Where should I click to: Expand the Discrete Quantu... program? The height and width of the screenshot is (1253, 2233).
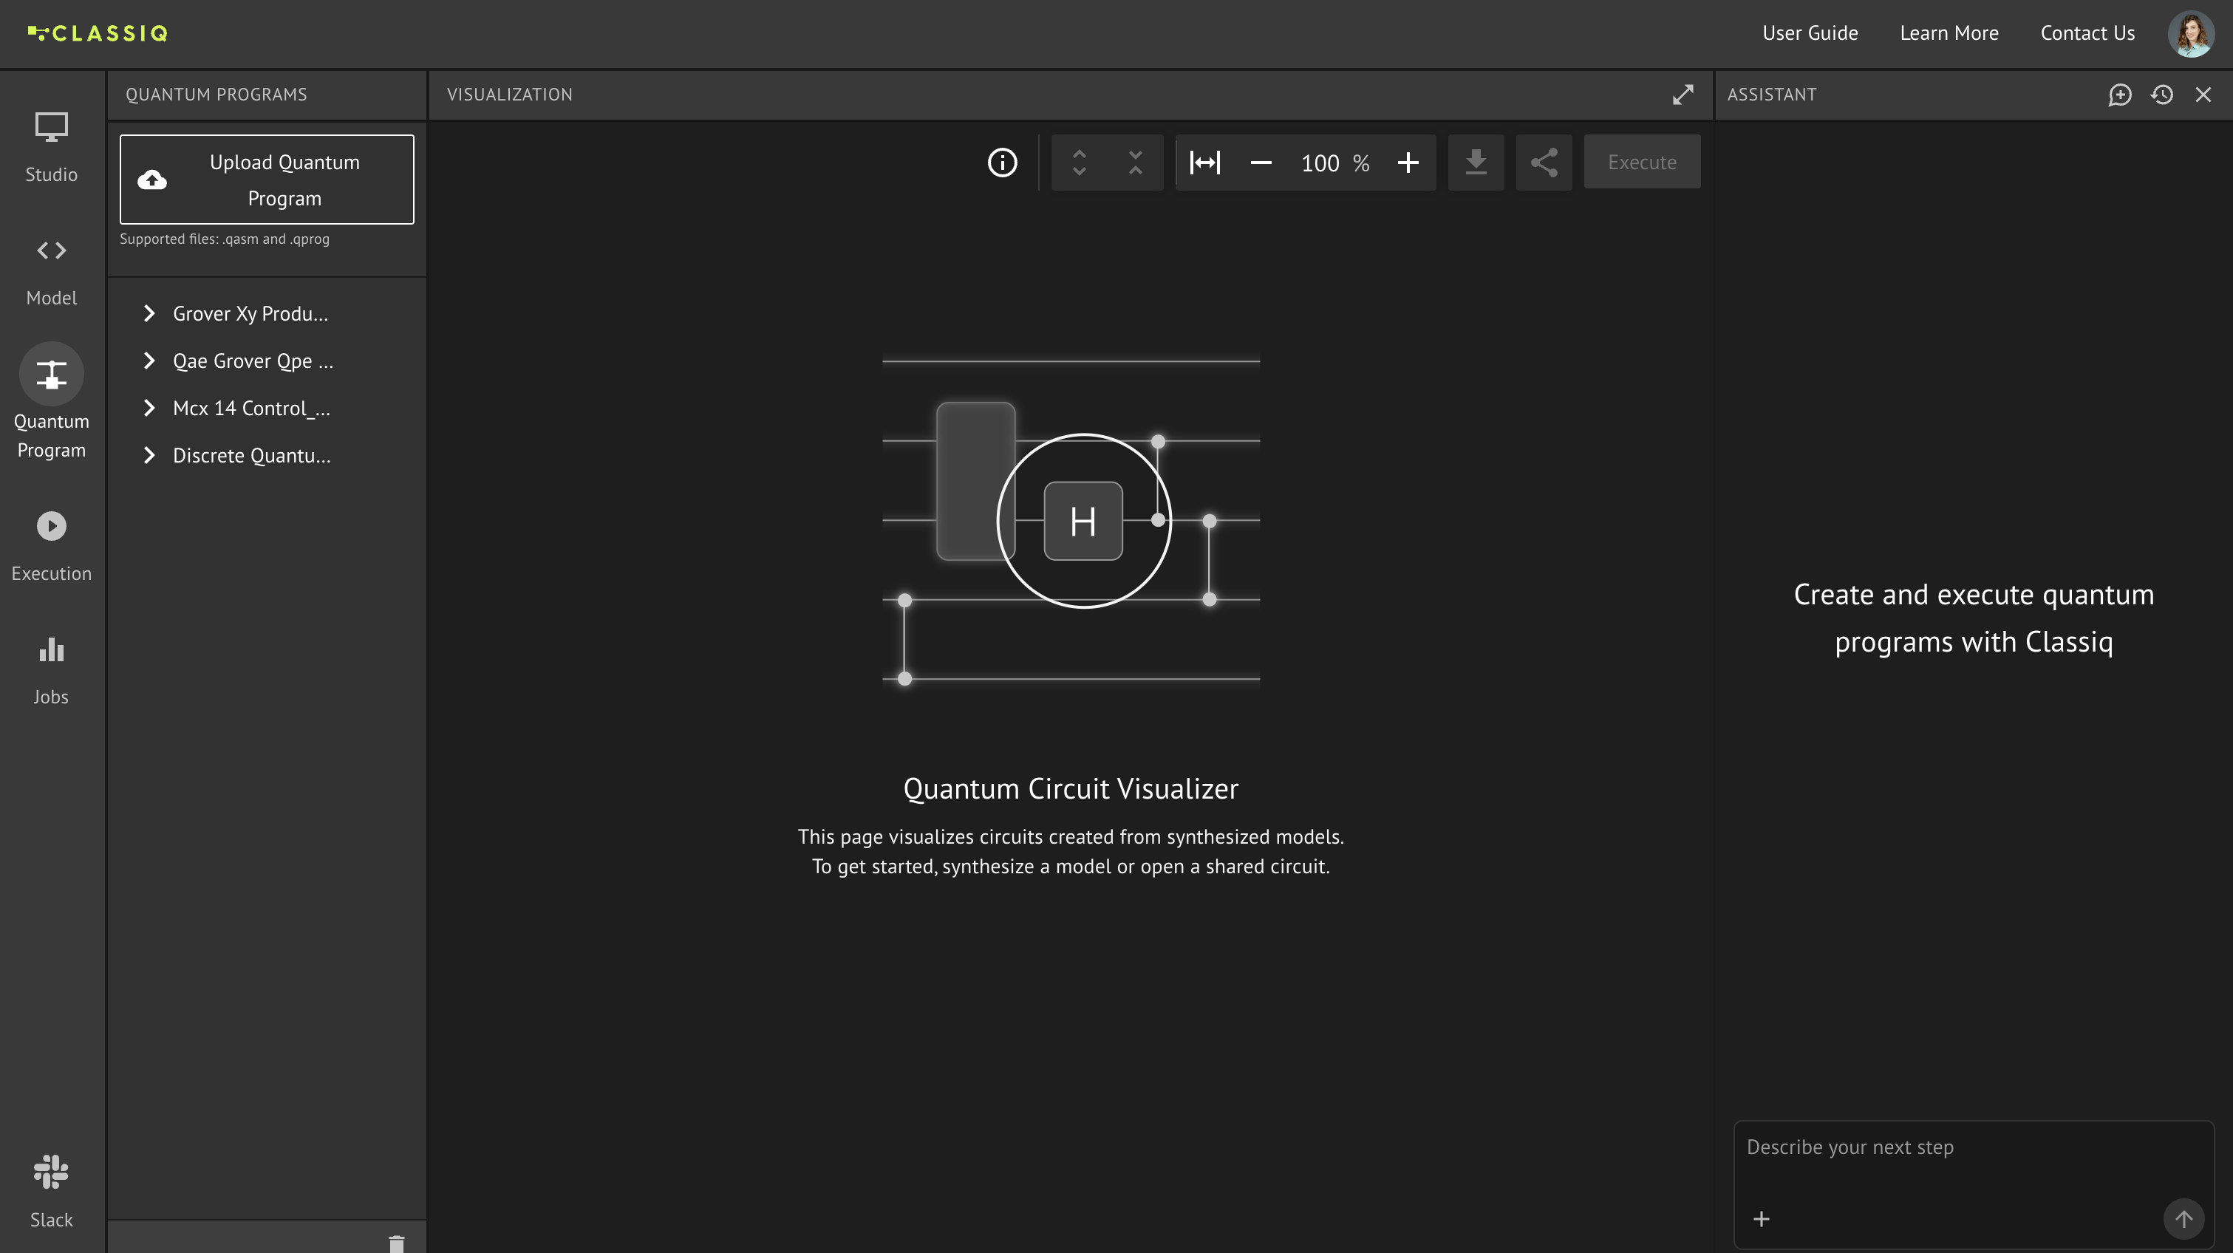[149, 455]
